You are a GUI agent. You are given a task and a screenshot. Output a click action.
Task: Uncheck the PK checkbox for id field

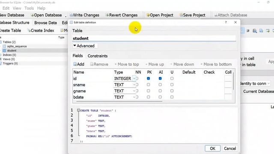(149, 79)
